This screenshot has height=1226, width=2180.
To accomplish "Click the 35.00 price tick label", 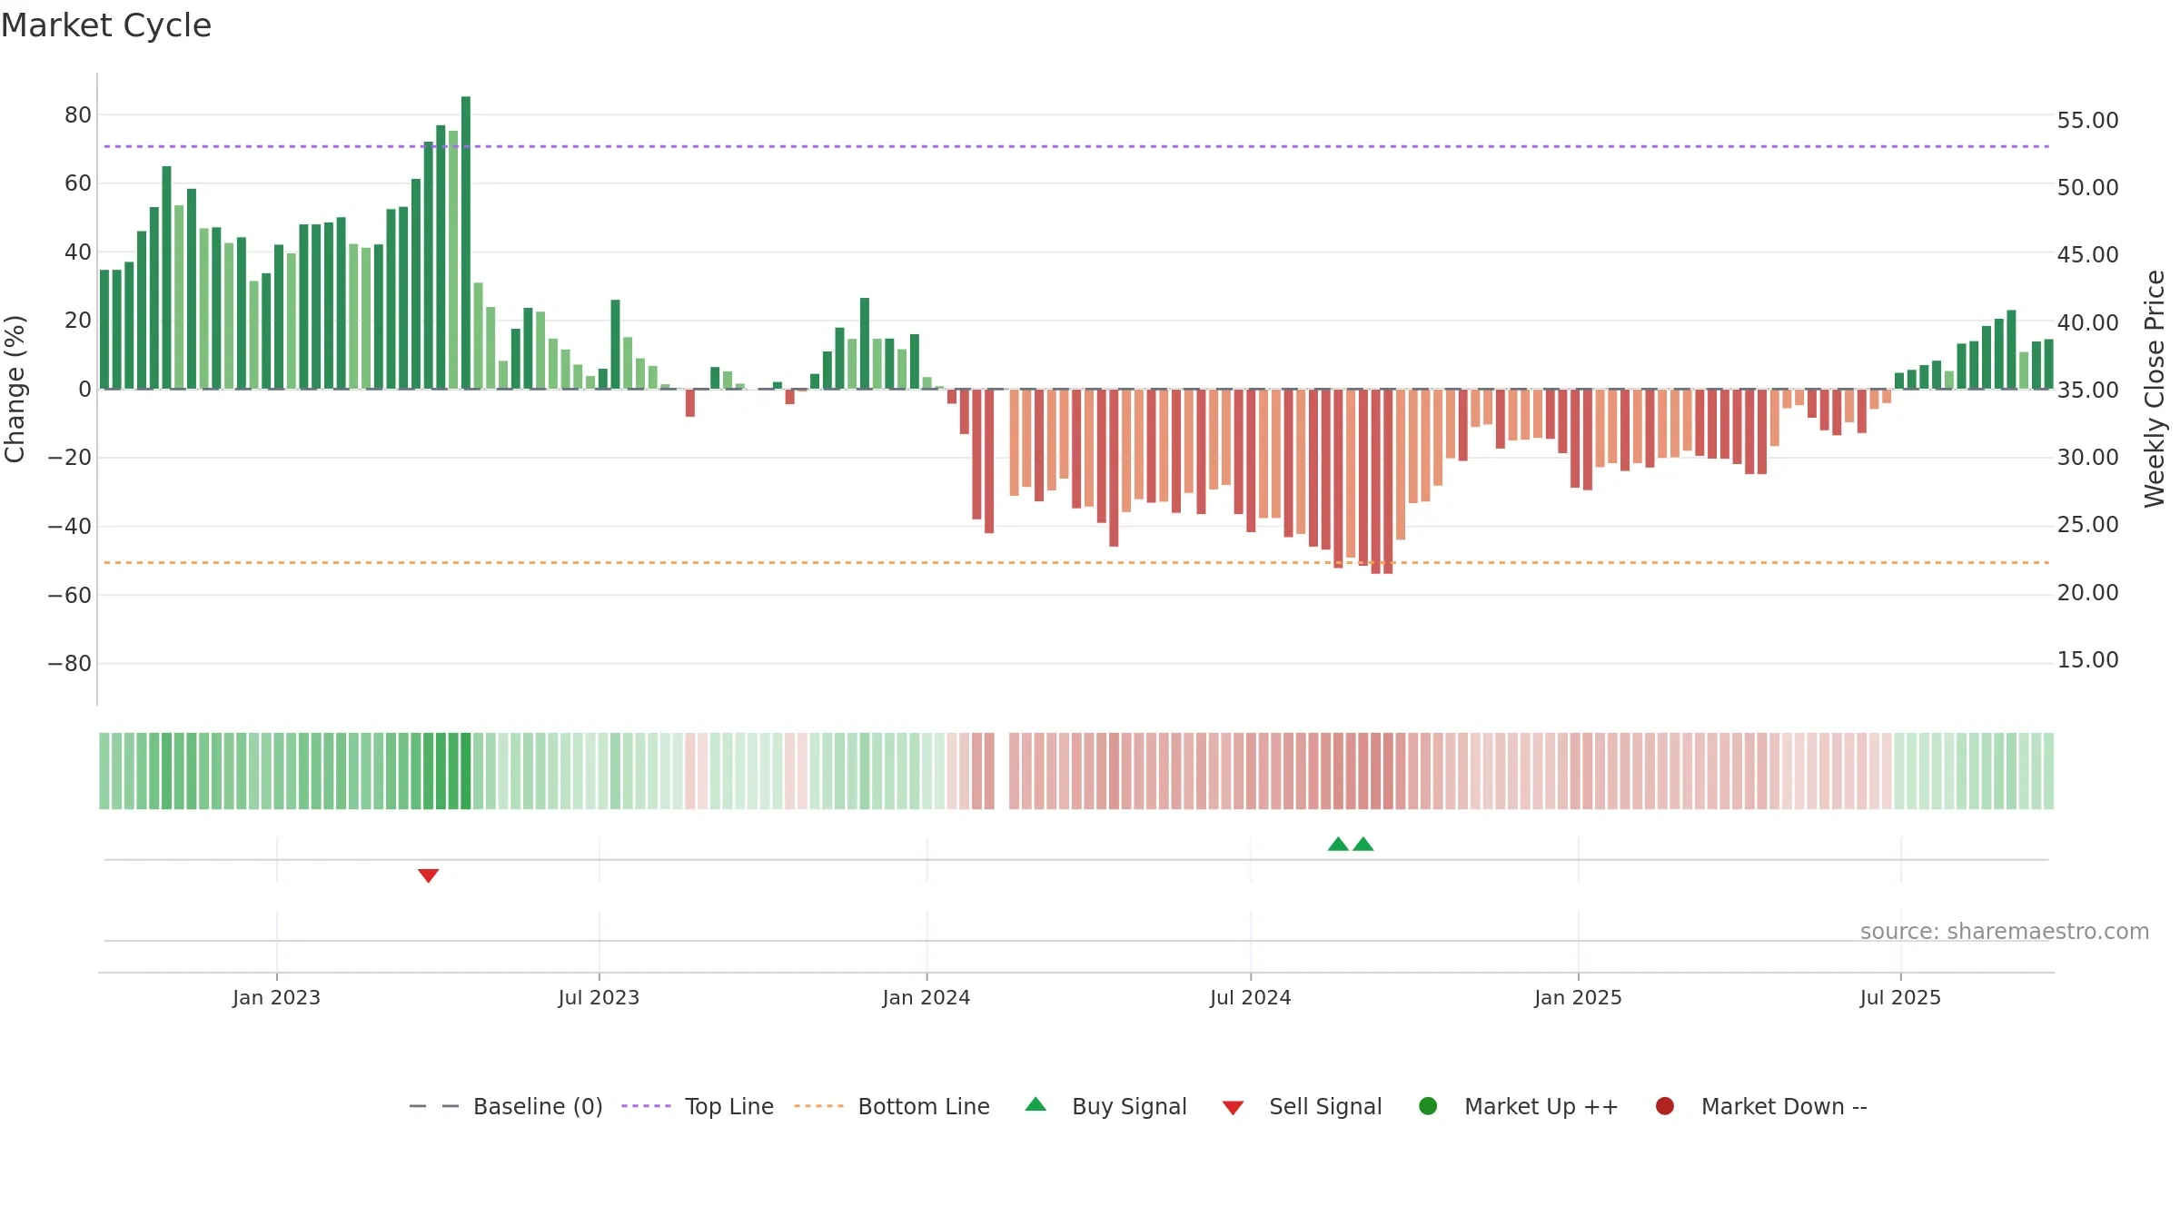I will [x=2087, y=390].
